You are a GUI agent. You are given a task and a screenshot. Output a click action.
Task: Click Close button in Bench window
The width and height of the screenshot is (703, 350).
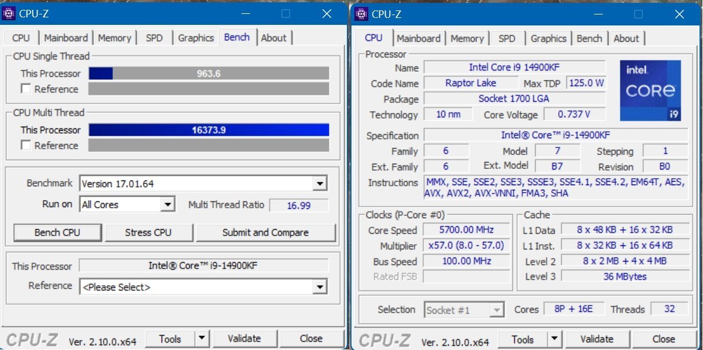click(x=311, y=338)
